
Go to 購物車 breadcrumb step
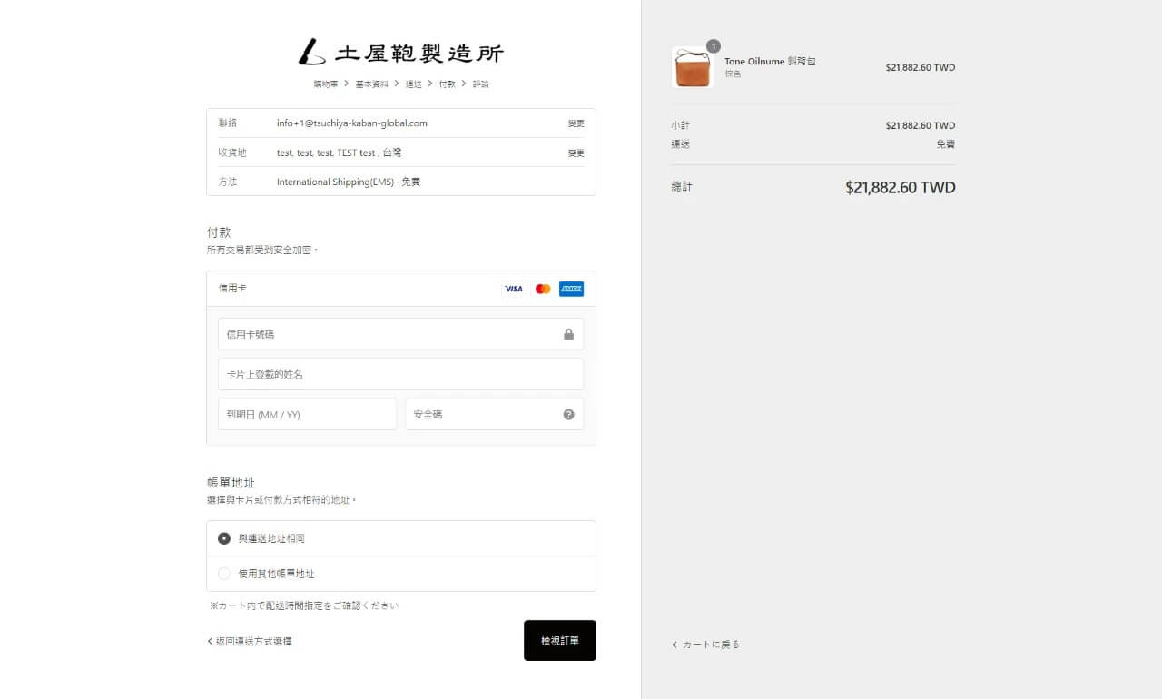click(x=326, y=84)
